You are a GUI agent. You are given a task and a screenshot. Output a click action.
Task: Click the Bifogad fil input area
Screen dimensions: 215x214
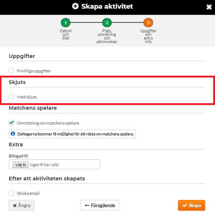[x=54, y=164]
